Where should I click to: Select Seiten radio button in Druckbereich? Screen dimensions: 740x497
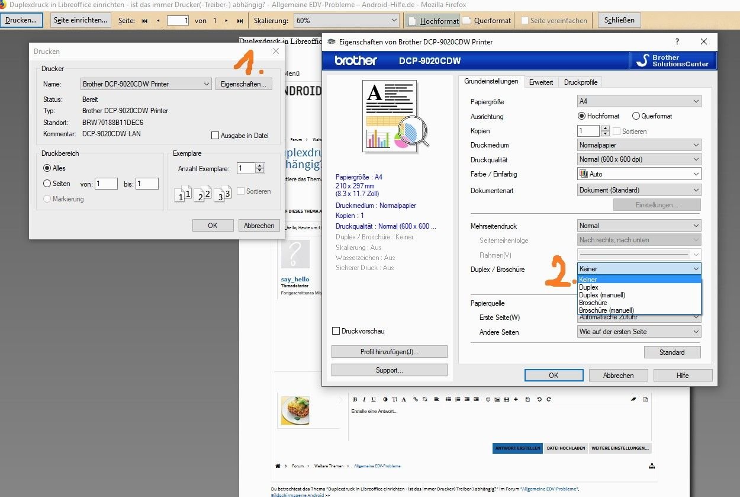coord(47,184)
